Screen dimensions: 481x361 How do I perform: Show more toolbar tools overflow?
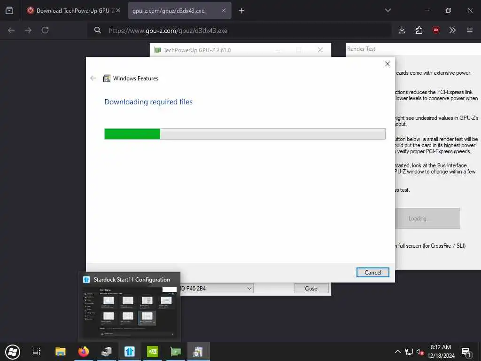452,30
